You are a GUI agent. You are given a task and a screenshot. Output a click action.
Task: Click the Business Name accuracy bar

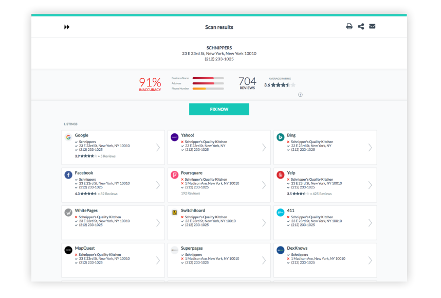coord(208,78)
